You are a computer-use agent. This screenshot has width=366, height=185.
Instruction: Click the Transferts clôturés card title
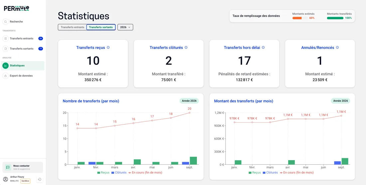166,47
